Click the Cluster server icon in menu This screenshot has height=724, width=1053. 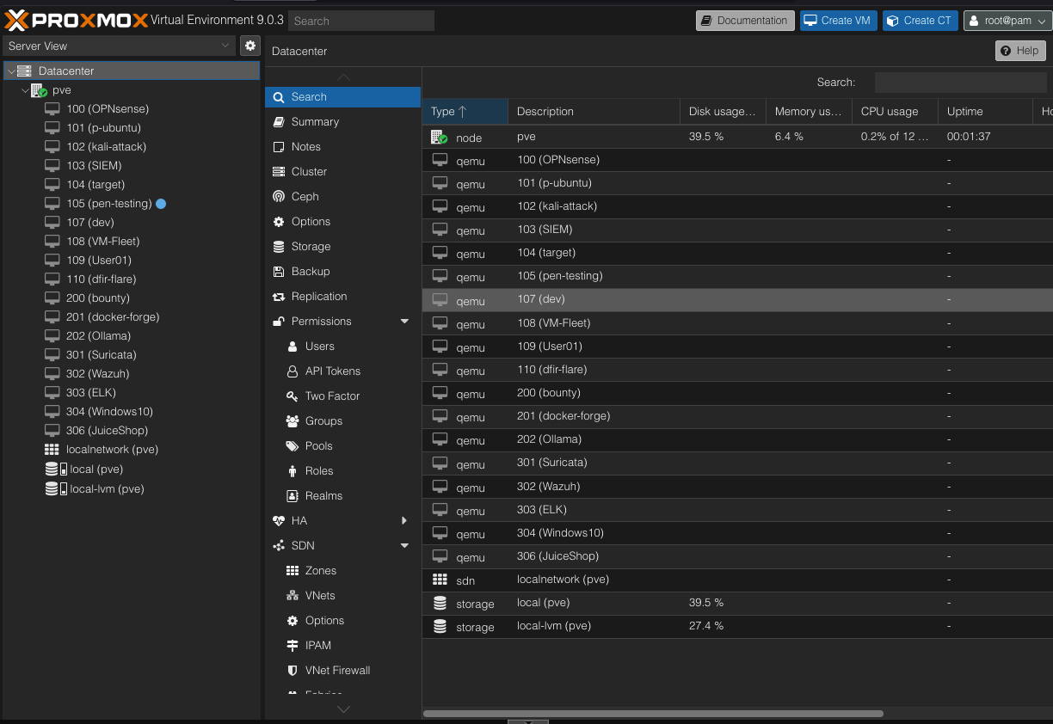point(279,172)
